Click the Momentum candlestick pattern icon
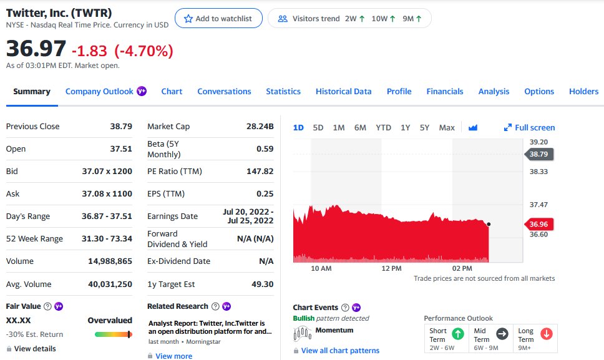 click(303, 333)
